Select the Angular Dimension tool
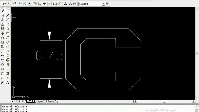 [29, 4]
